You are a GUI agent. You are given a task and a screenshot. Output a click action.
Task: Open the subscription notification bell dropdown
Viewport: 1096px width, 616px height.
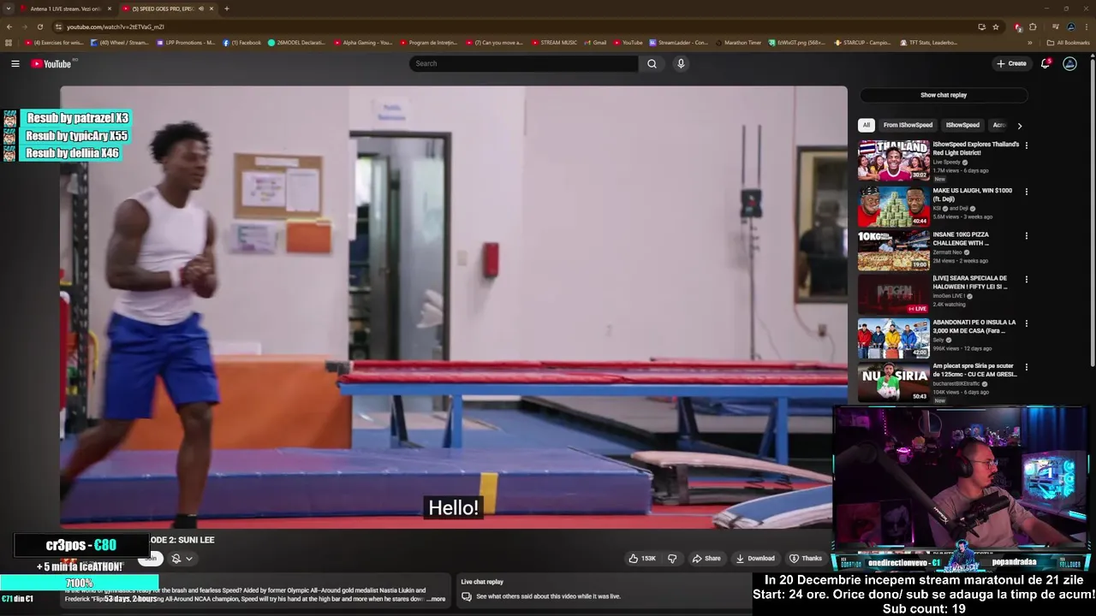click(x=182, y=559)
